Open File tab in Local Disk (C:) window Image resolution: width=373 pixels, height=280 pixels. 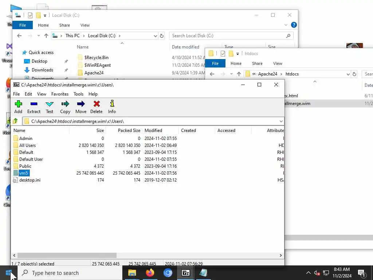[x=22, y=25]
